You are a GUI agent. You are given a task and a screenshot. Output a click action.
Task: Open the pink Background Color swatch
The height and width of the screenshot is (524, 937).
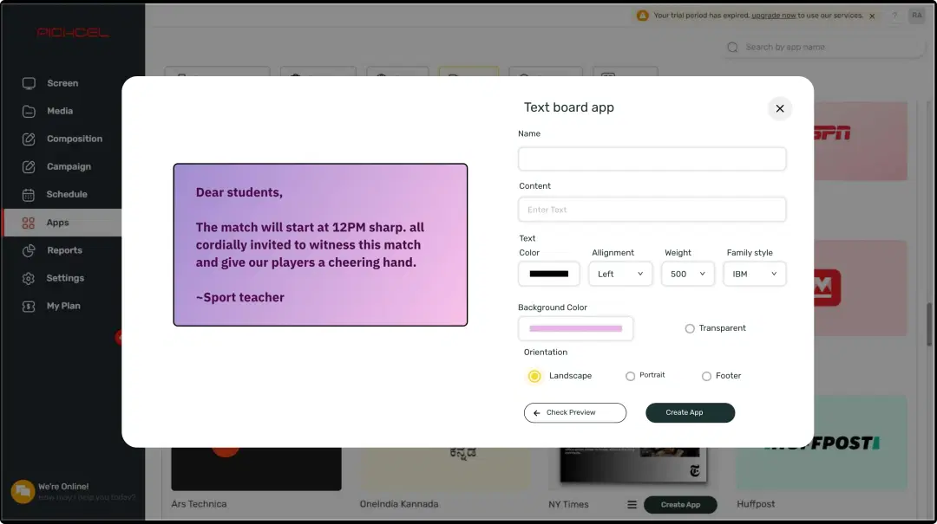click(575, 329)
